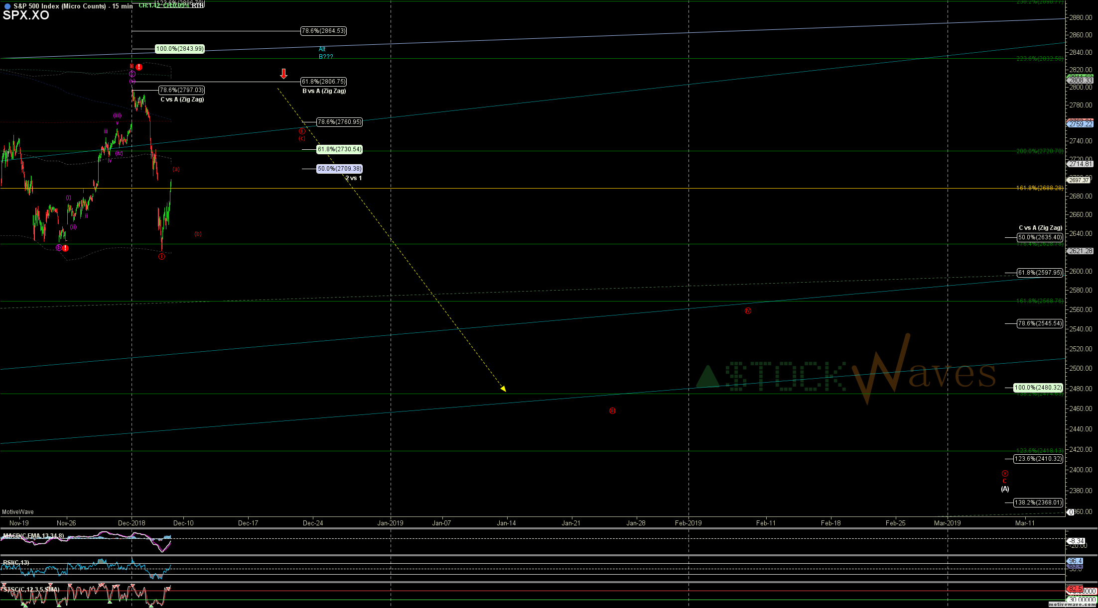1098x608 pixels.
Task: Click the red down arrow marker near 2806.75
Action: coord(283,74)
